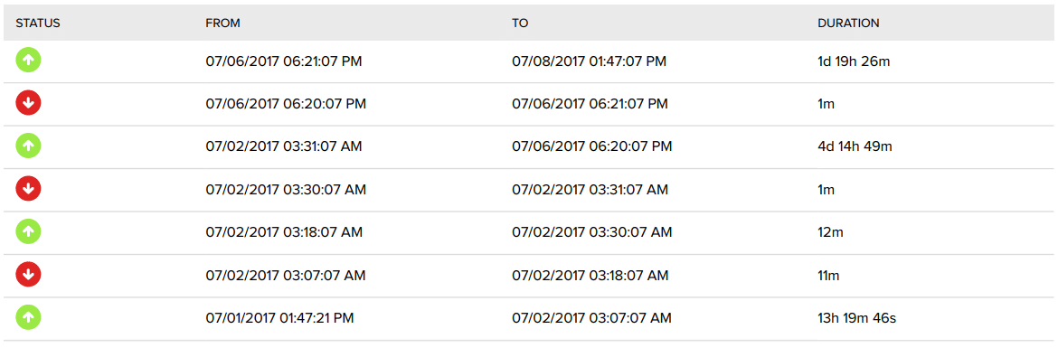Sort by DURATION column header
The width and height of the screenshot is (1058, 348).
point(848,23)
